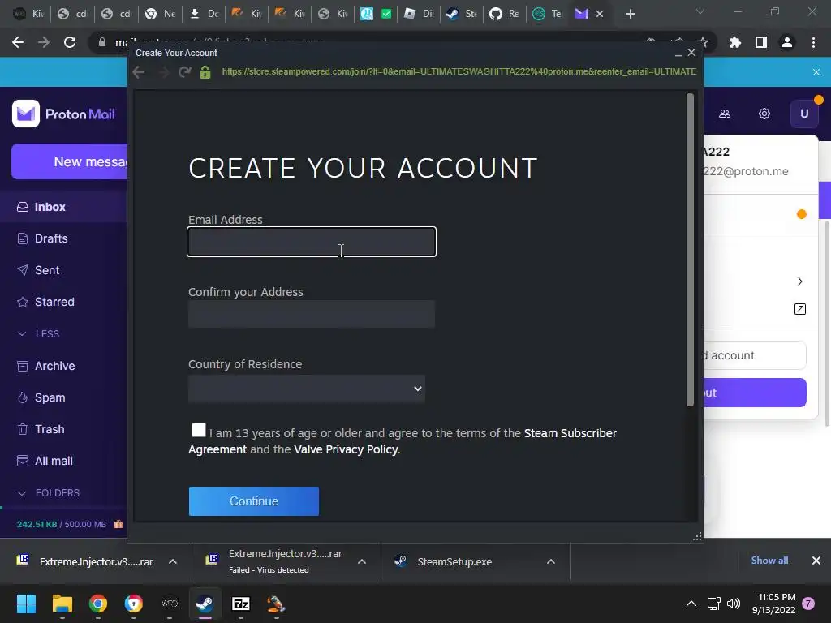831x623 pixels.
Task: Switch to the Steam Ste tab
Action: 461,14
